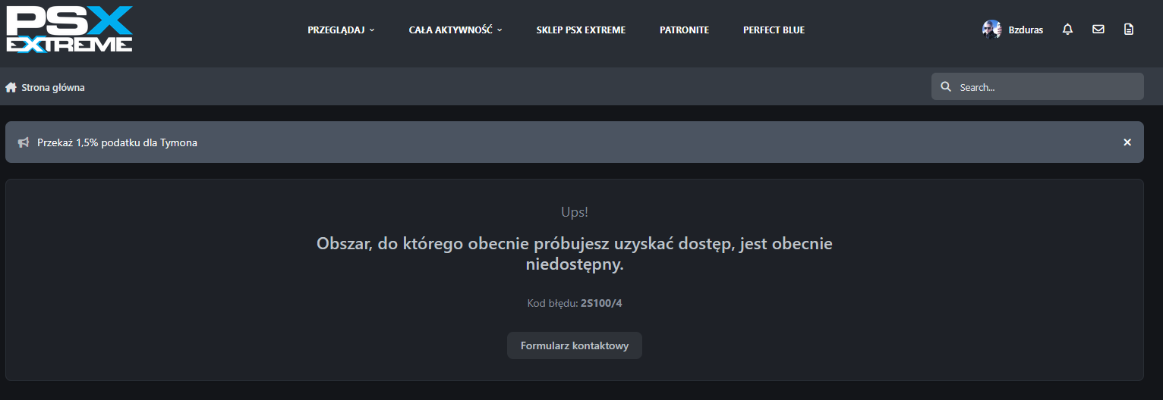This screenshot has width=1163, height=400.
Task: Click the document icon beside the envelope
Action: (1128, 30)
